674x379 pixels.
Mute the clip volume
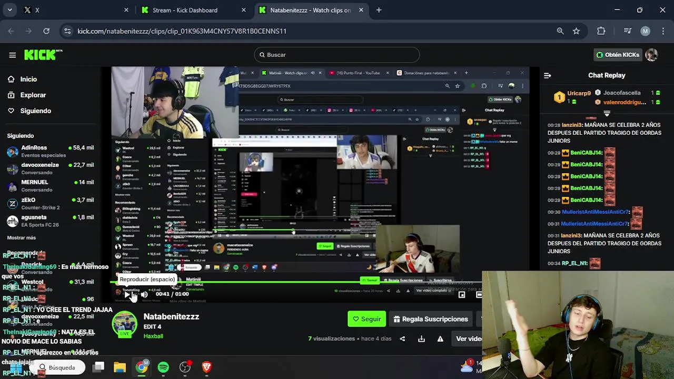click(x=144, y=294)
